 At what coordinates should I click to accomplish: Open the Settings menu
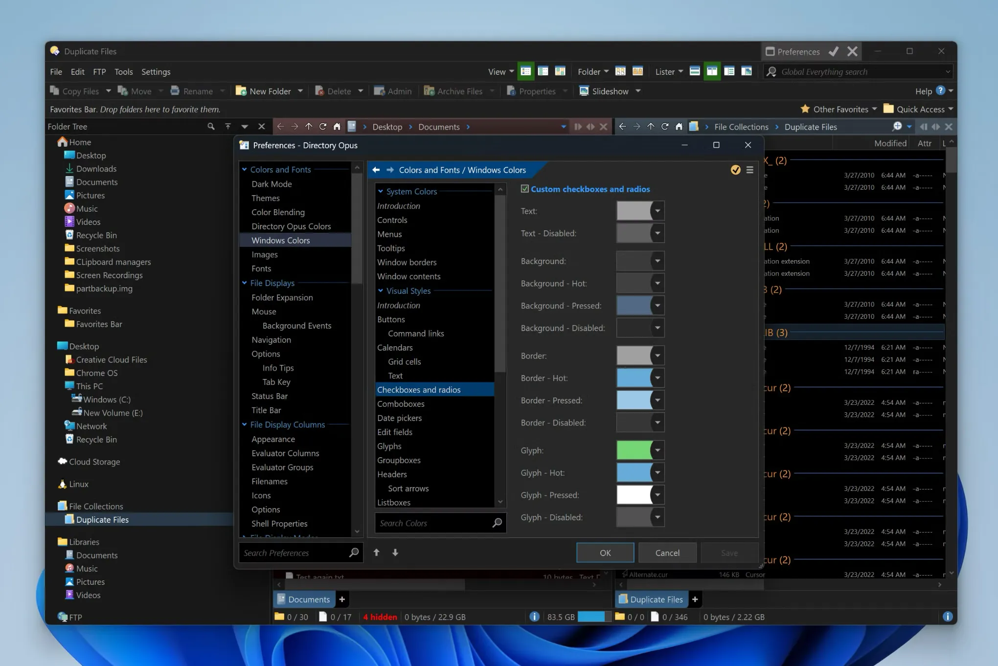(x=156, y=72)
